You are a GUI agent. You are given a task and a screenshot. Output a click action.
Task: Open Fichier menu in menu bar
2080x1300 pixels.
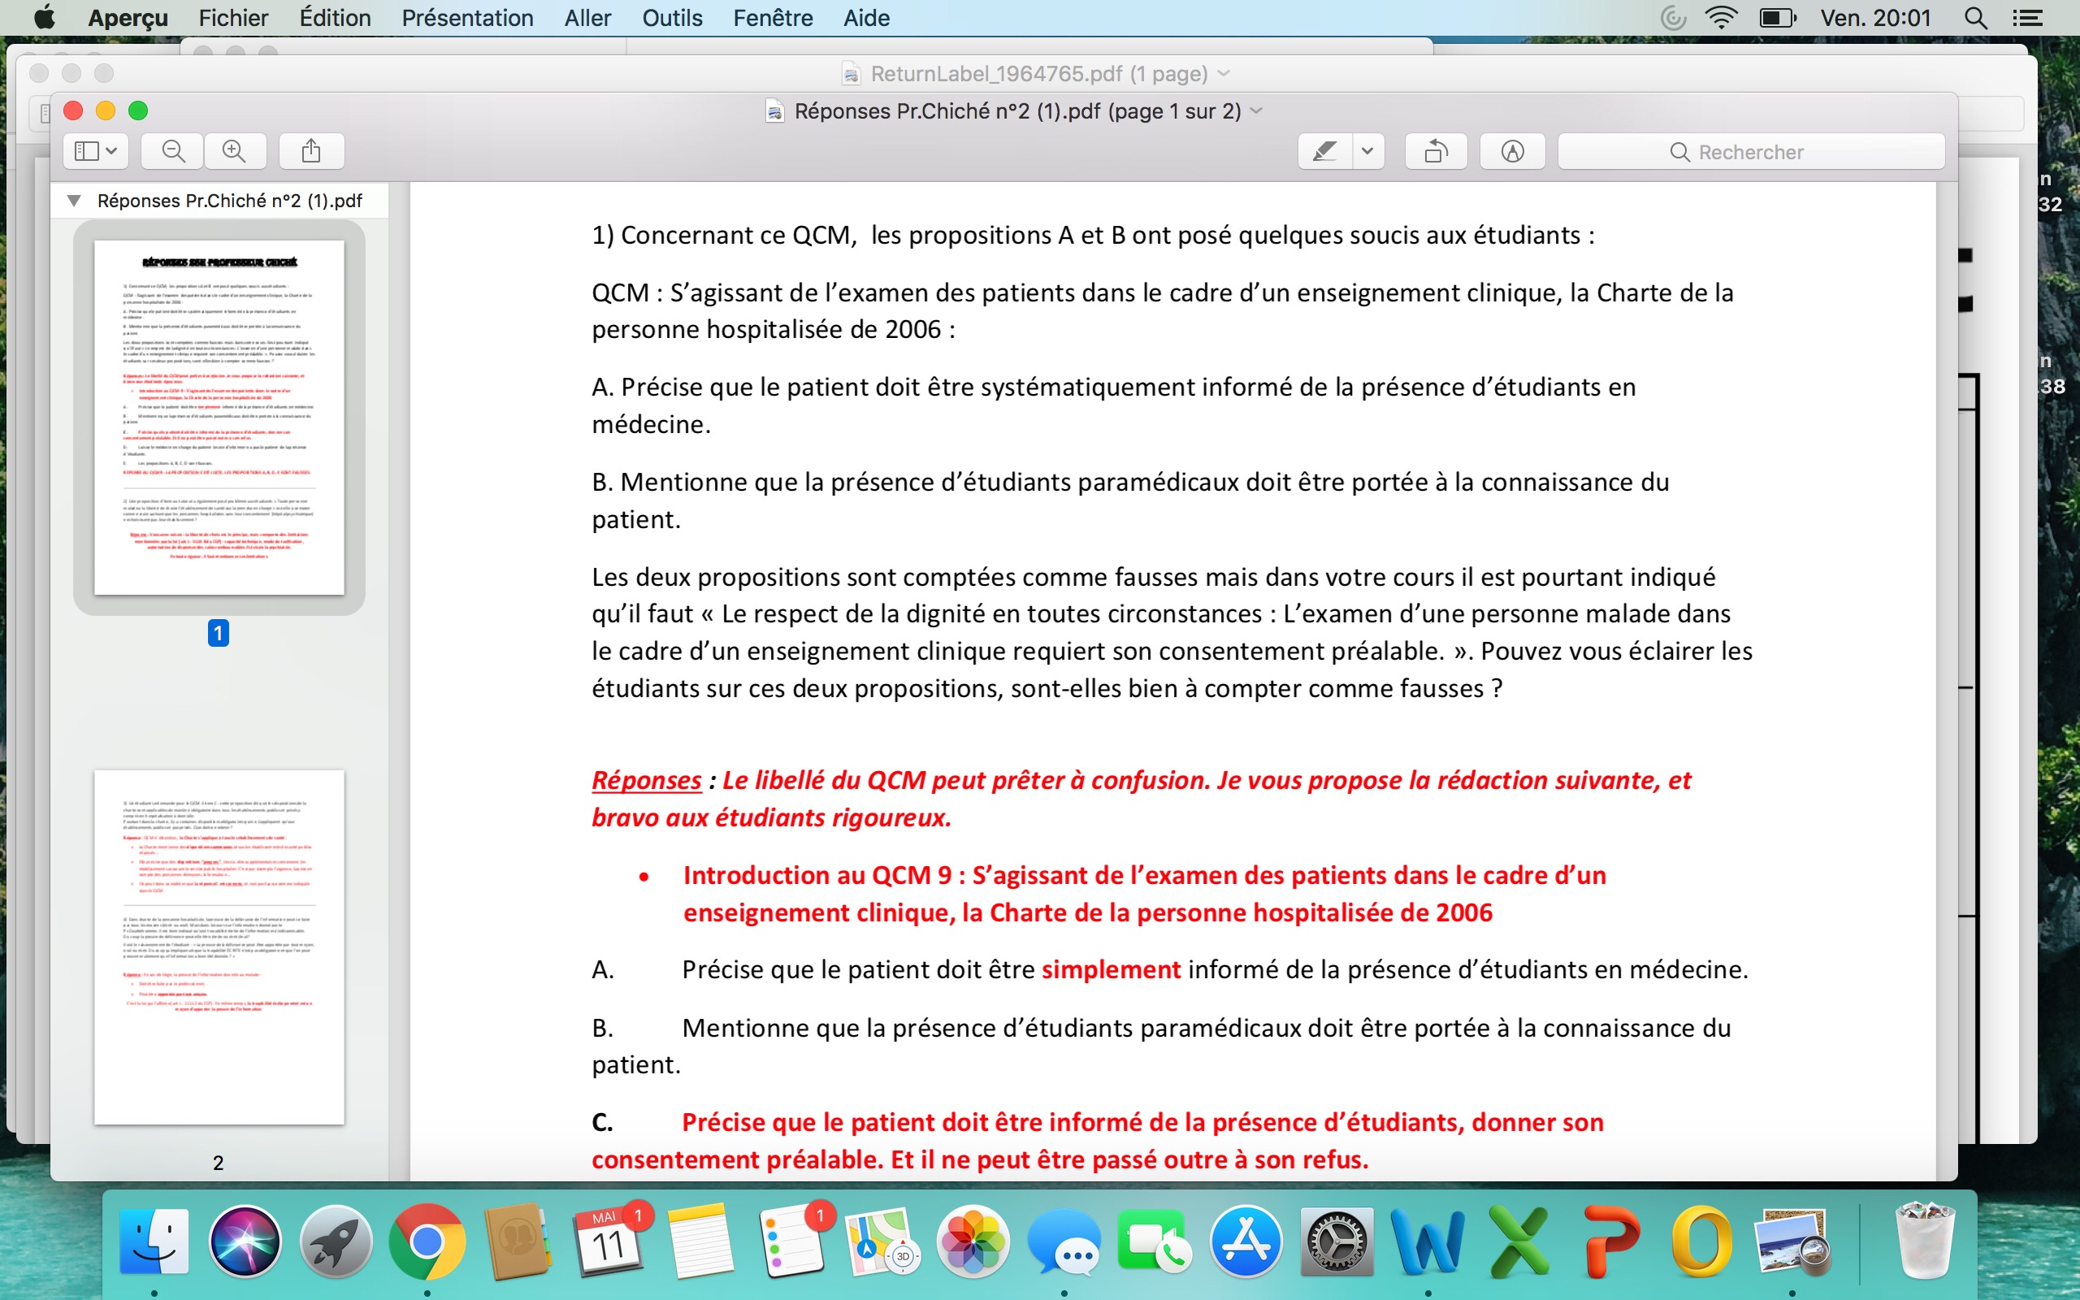(x=233, y=18)
